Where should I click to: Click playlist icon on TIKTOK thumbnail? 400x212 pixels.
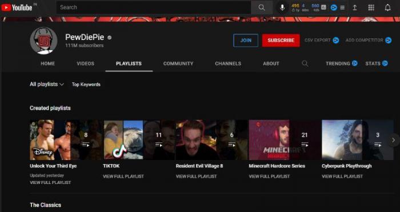tap(159, 145)
